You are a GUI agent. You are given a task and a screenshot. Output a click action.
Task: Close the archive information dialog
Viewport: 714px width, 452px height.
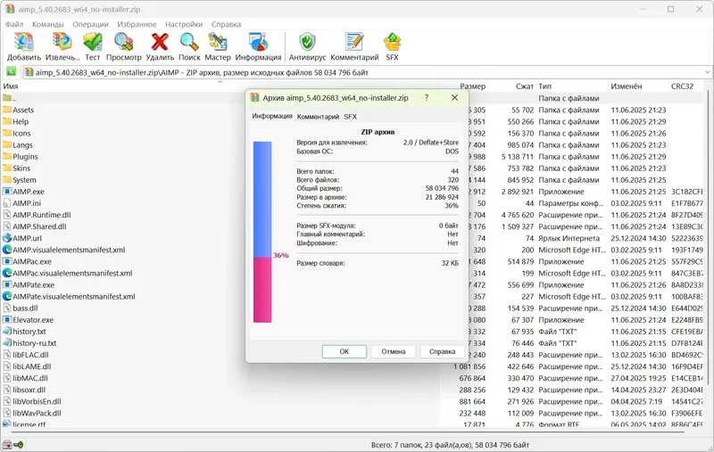[454, 97]
